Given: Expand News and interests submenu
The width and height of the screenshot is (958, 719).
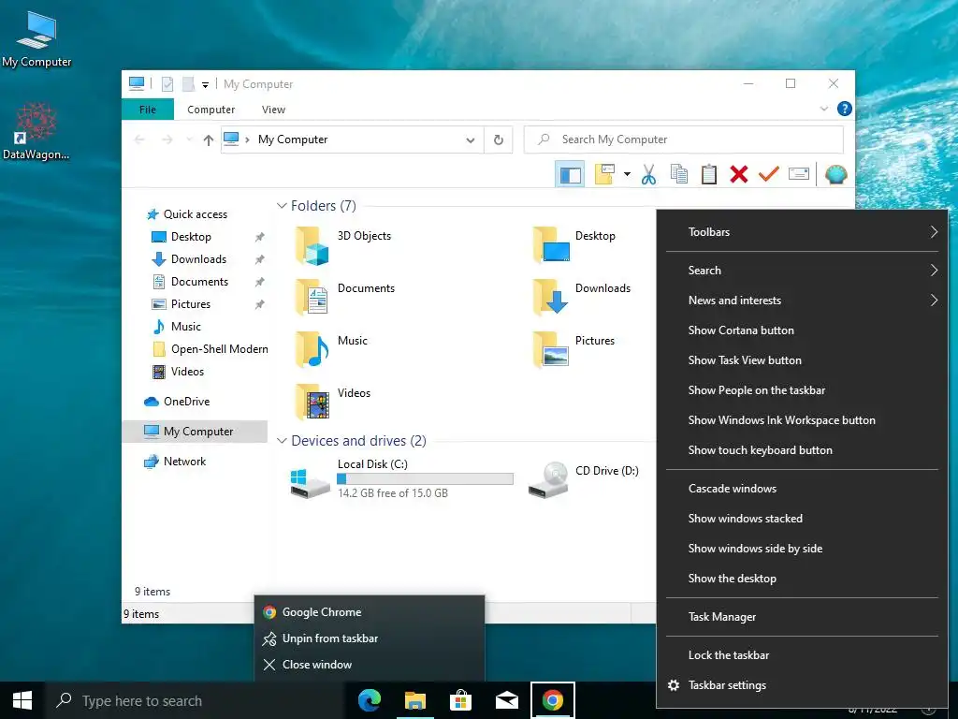Looking at the screenshot, I should pos(802,301).
